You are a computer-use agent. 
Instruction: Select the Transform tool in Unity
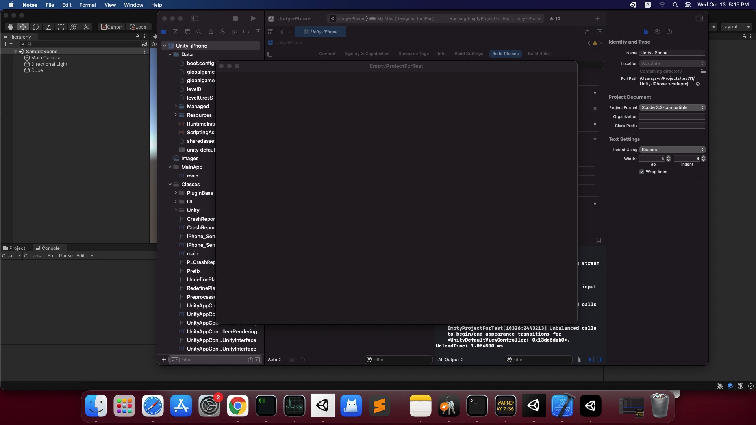tap(74, 27)
